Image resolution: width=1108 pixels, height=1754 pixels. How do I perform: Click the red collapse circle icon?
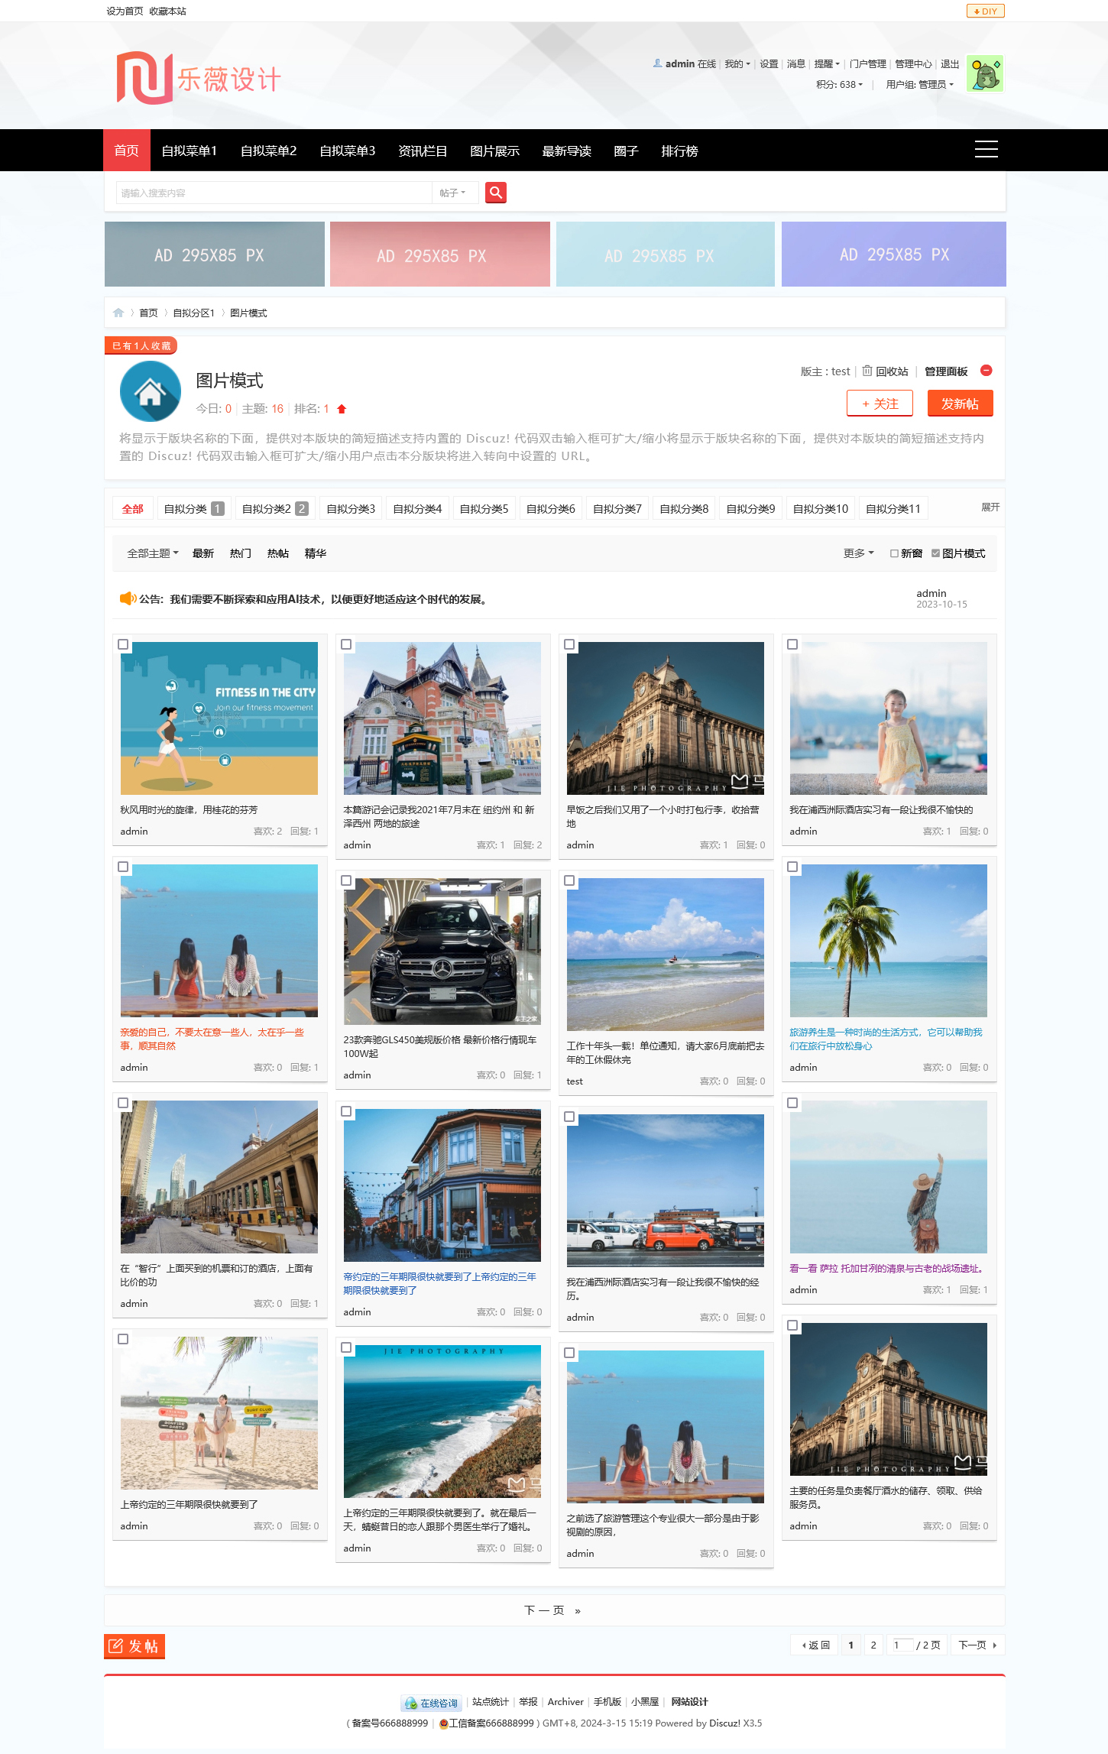click(987, 371)
